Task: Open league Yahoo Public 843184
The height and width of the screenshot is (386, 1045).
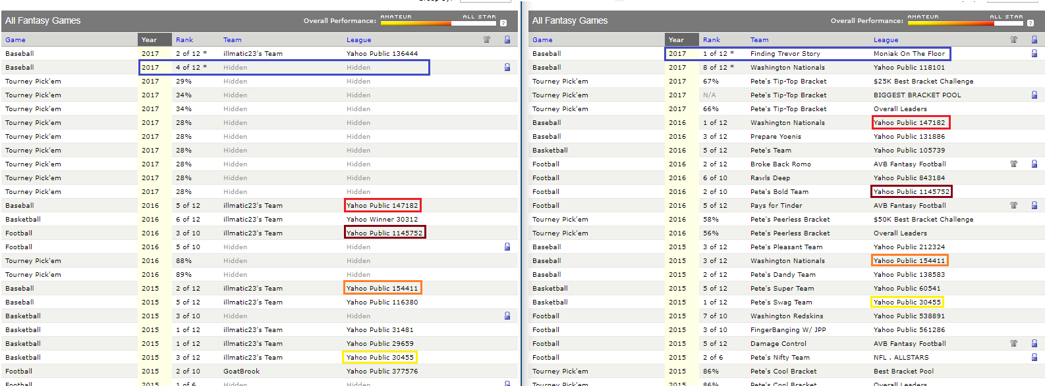Action: tap(909, 178)
